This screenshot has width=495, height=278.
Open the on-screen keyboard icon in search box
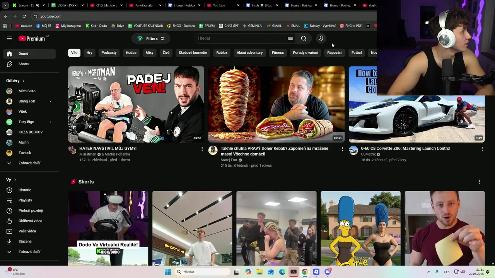290,38
